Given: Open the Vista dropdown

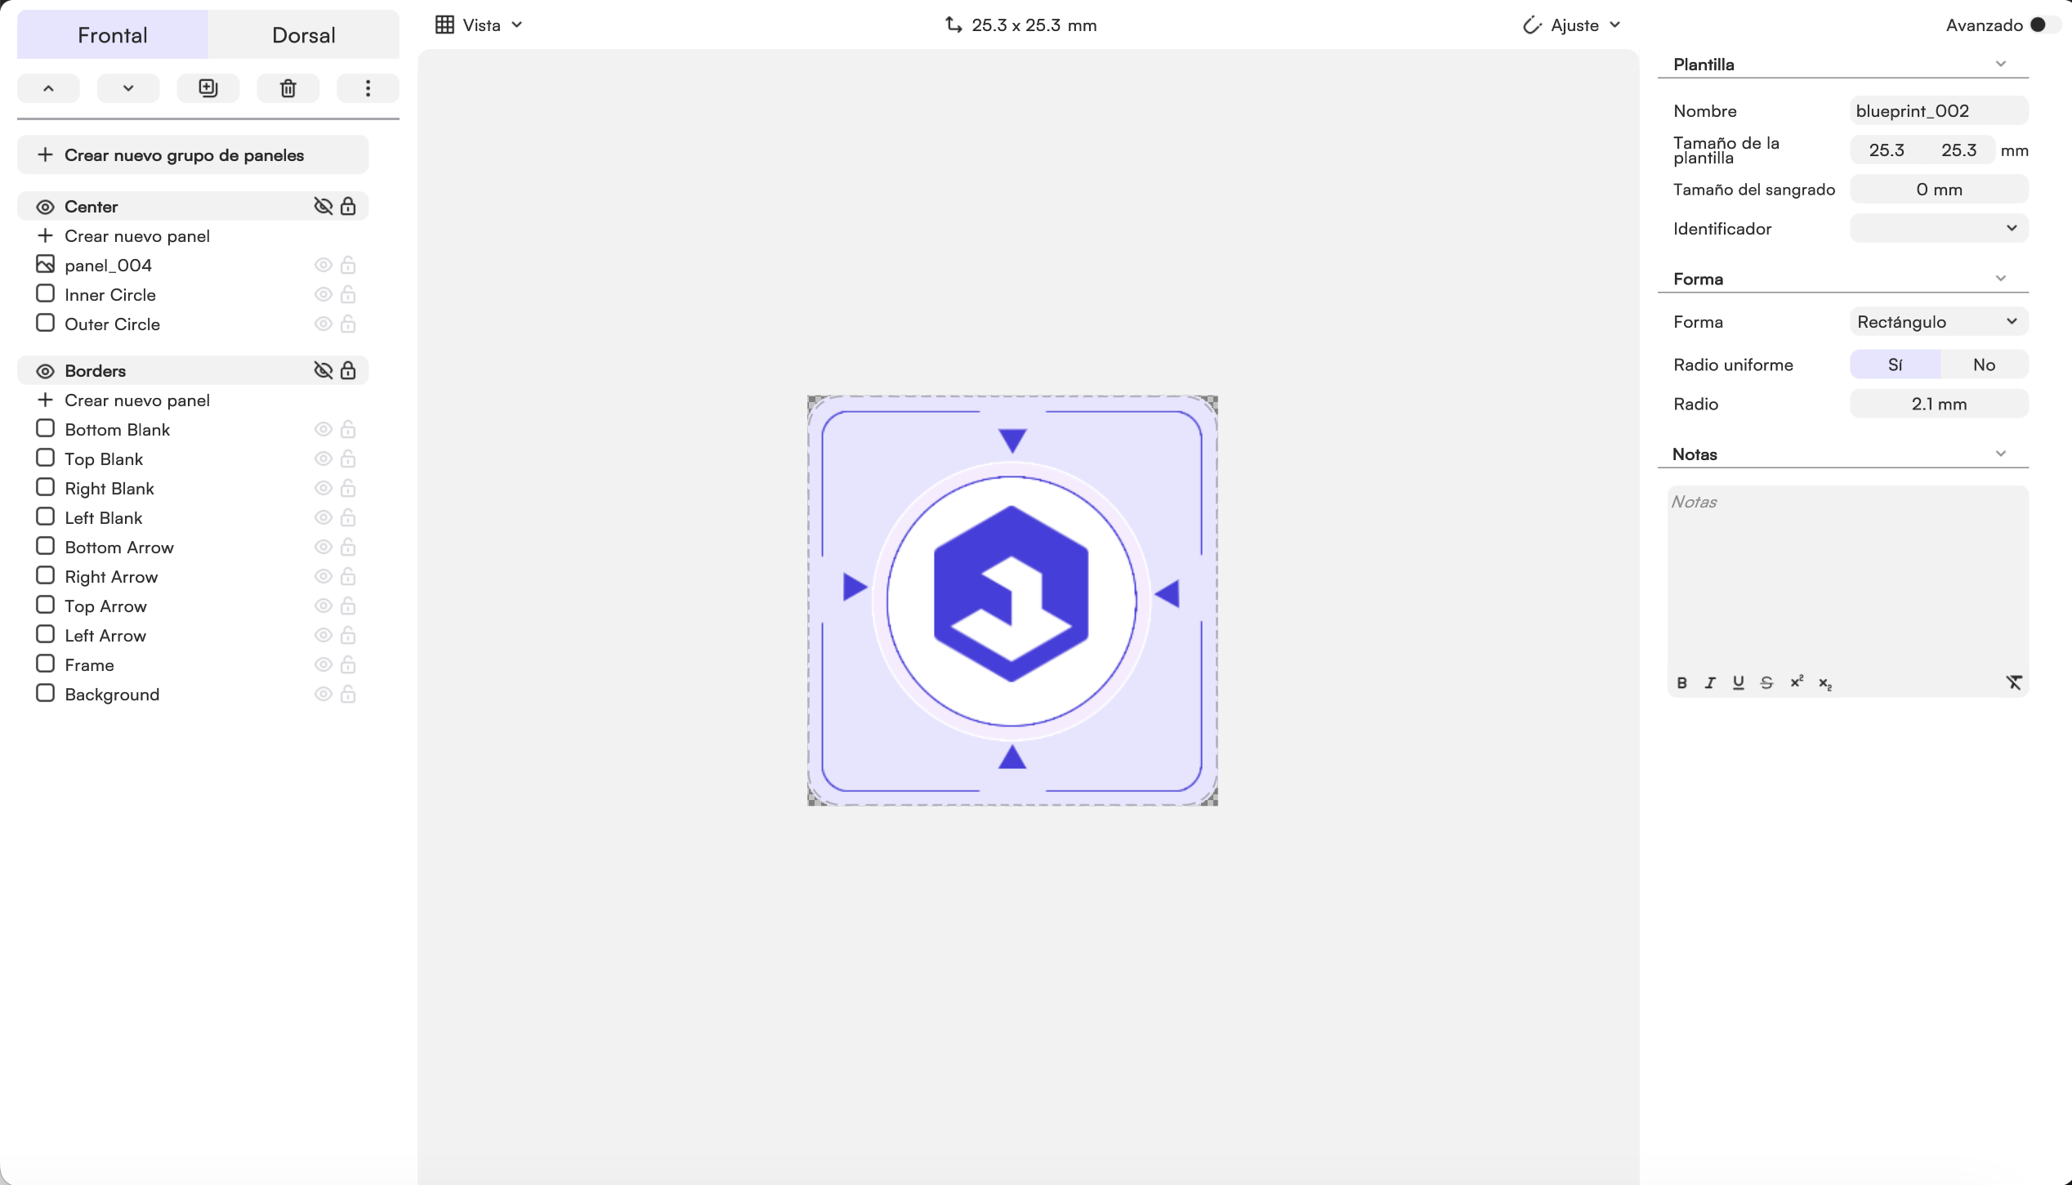Looking at the screenshot, I should pyautogui.click(x=479, y=25).
